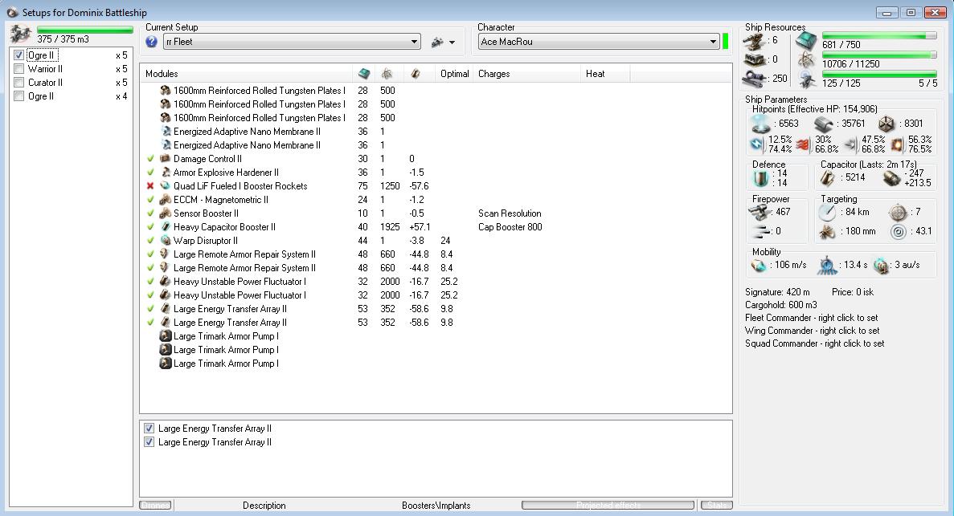Screen dimensions: 954x516
Task: Select the Heavy Capacitor Booster II module row
Action: pos(436,226)
